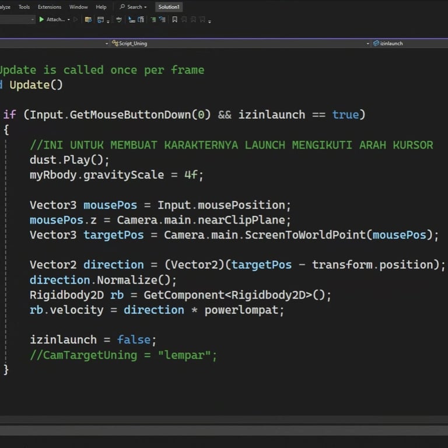Click the Solution1 title label
Viewport: 448px width, 448px height.
[x=169, y=7]
